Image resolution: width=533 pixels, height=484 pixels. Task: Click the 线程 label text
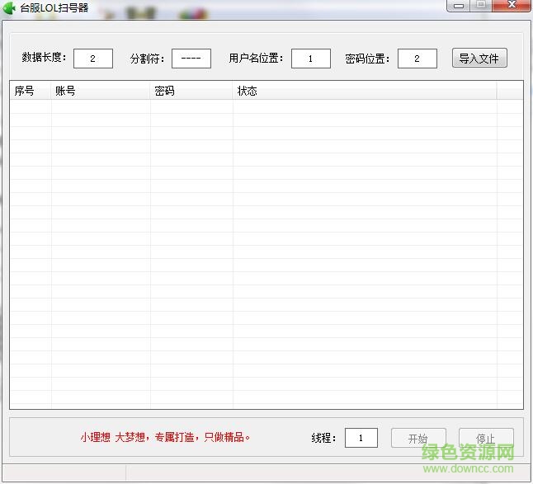[x=323, y=438]
